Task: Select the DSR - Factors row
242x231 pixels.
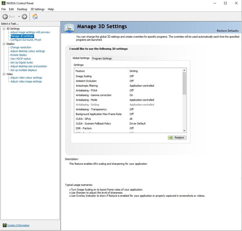Action: click(129, 128)
